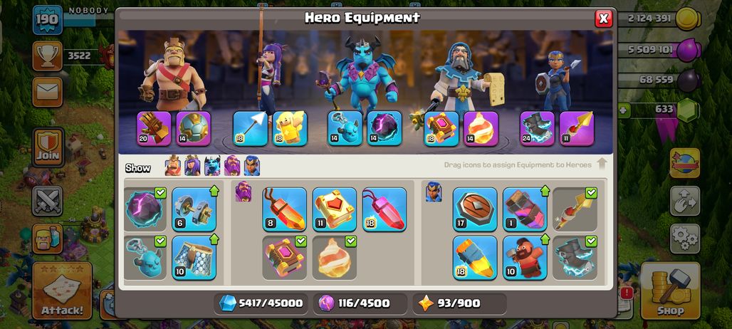This screenshot has width=732, height=329.
Task: Tap the shiny ore 5417/45000 counter
Action: 261,303
